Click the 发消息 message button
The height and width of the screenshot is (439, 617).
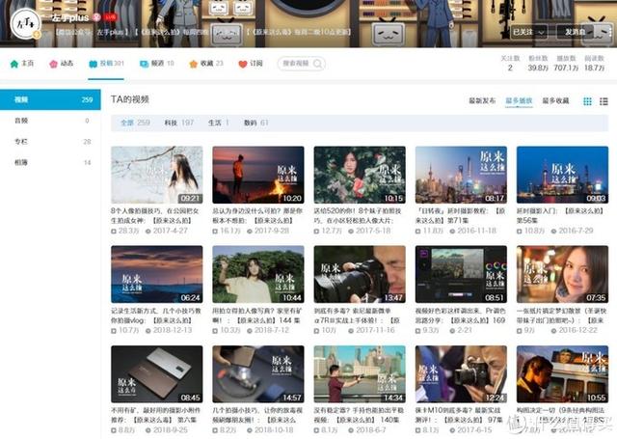pyautogui.click(x=576, y=32)
